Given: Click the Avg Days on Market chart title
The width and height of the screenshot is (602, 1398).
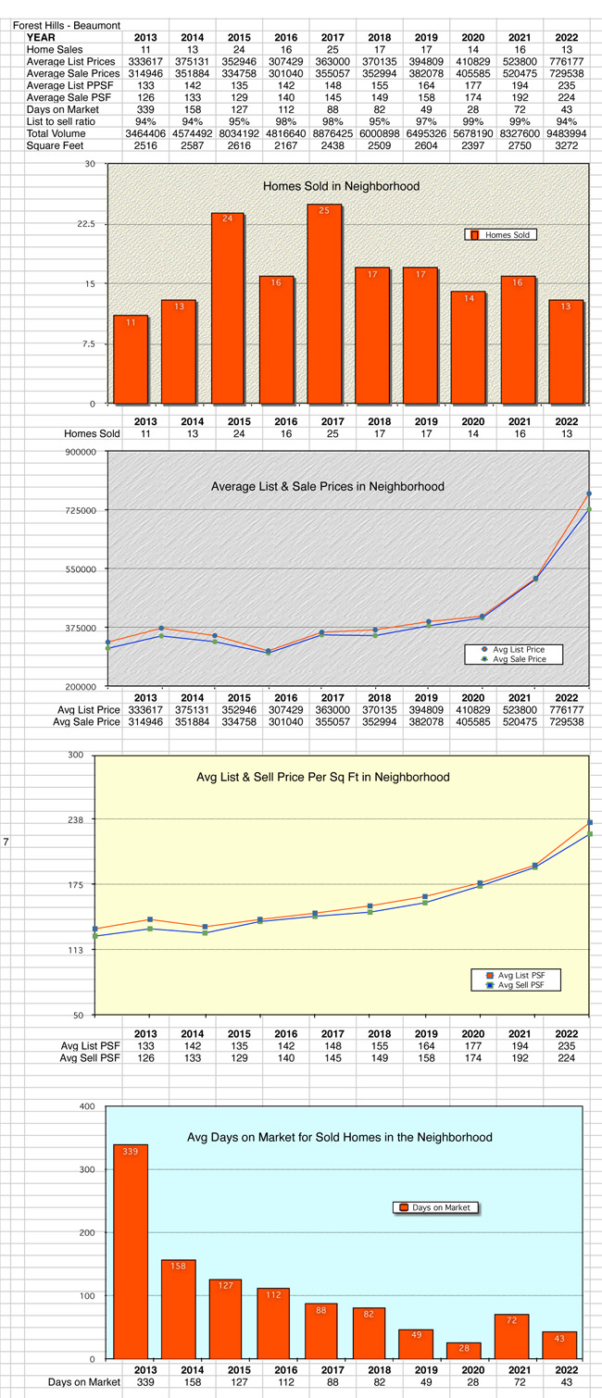Looking at the screenshot, I should [339, 1137].
